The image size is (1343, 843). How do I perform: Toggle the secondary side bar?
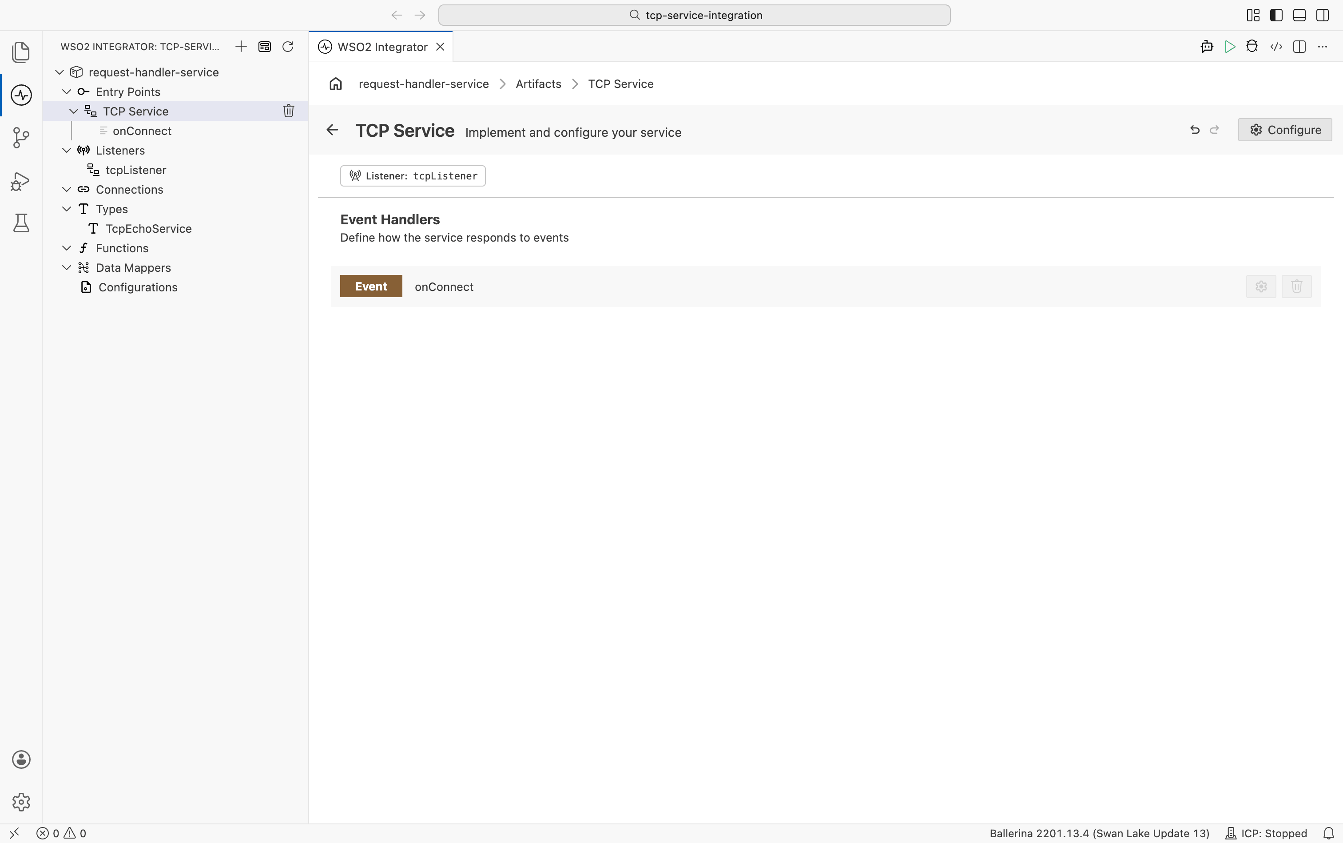point(1323,15)
